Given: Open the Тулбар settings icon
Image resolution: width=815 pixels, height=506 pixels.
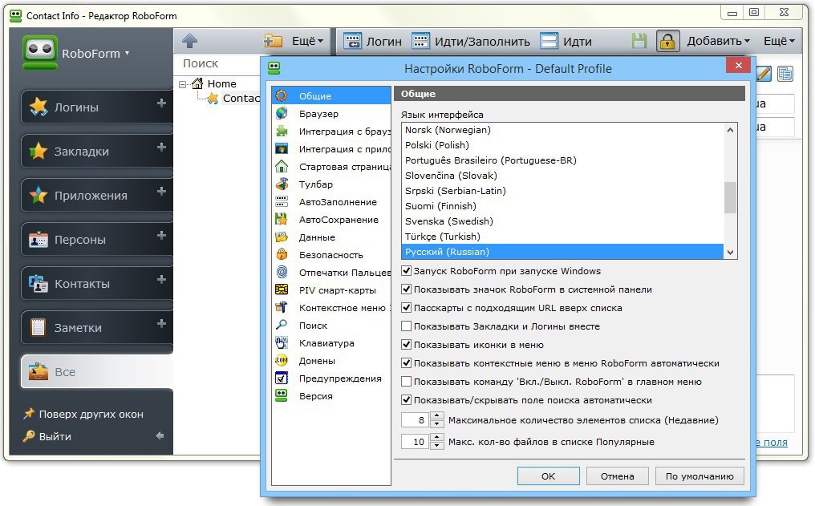Looking at the screenshot, I should pos(282,184).
